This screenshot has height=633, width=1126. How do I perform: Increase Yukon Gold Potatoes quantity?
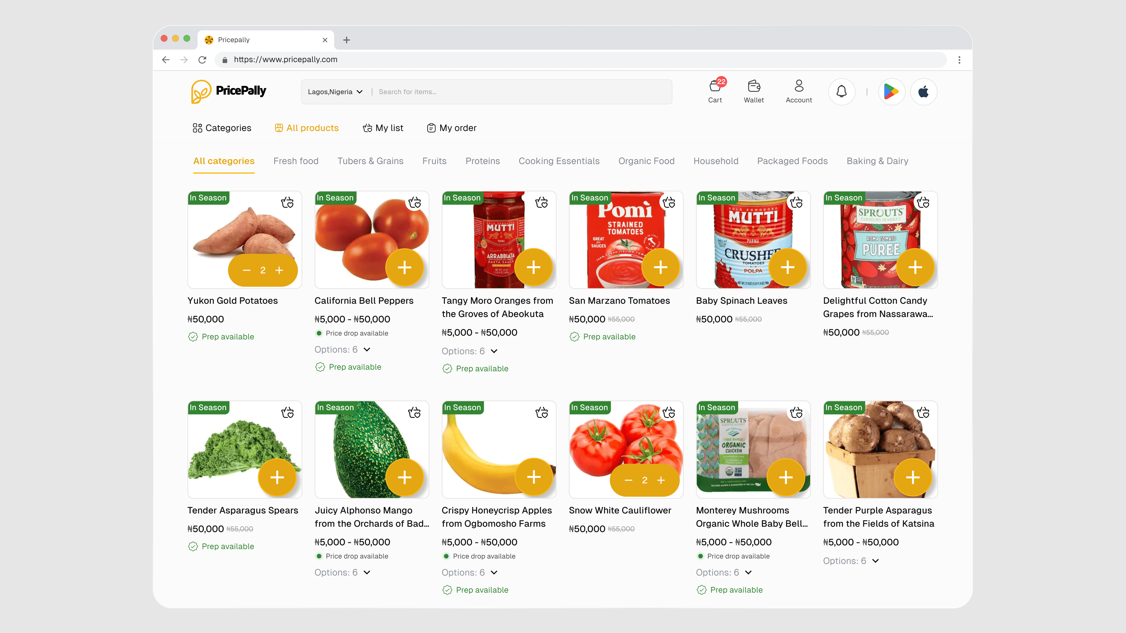(x=279, y=270)
